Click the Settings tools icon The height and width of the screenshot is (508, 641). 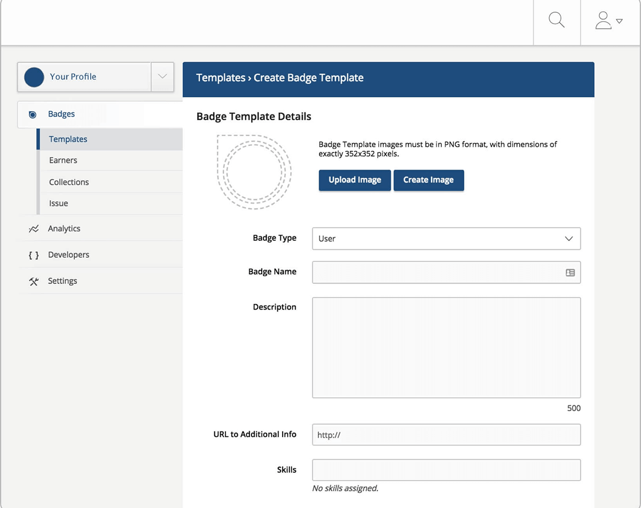(x=34, y=281)
